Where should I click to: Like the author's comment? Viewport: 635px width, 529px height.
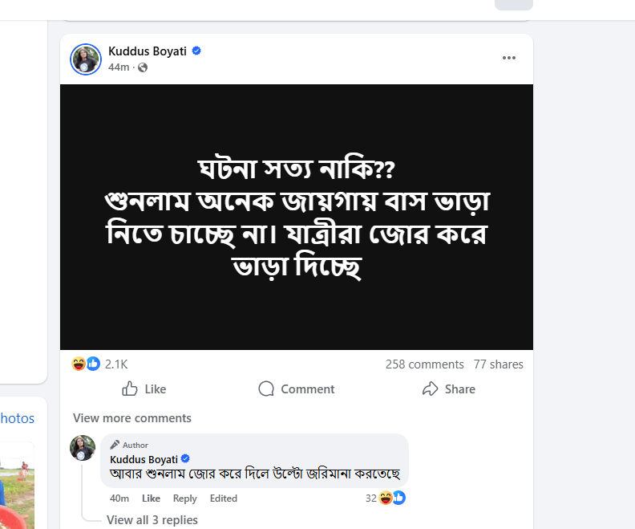(151, 498)
